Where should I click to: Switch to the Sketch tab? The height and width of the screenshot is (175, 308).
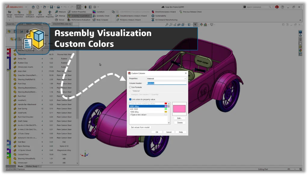coord(29,24)
